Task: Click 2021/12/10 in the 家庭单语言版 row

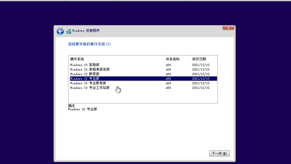Action: click(x=201, y=69)
